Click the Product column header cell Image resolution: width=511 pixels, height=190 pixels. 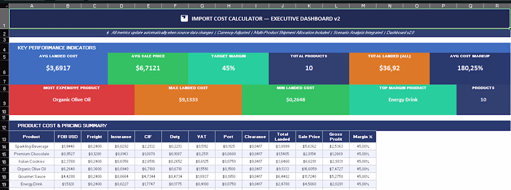32,137
